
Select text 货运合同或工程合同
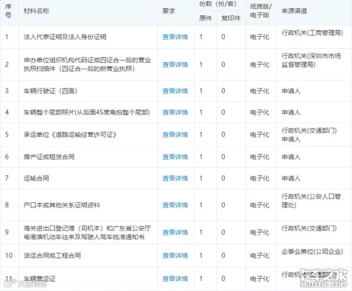pos(52,256)
